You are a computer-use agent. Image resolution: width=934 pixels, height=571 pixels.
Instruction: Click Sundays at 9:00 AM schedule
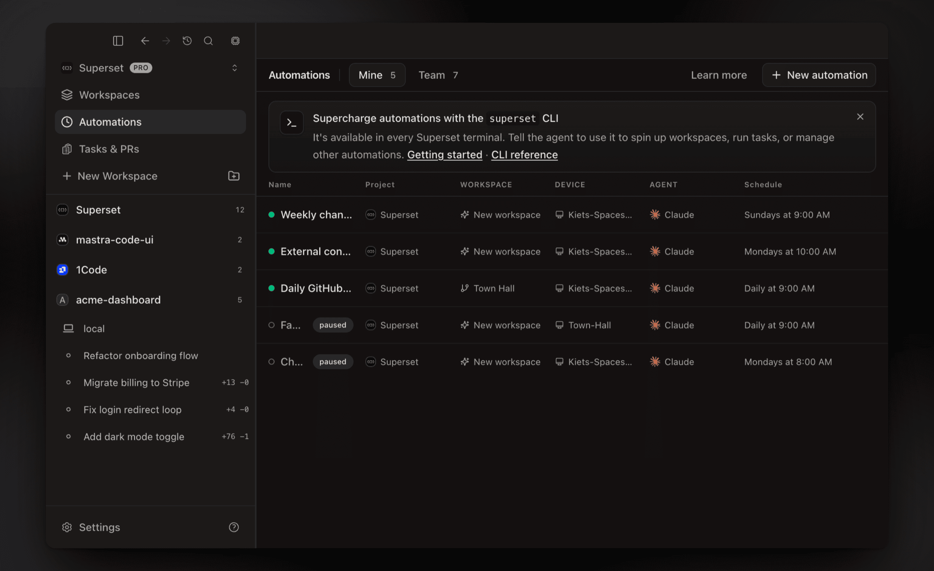pos(787,215)
